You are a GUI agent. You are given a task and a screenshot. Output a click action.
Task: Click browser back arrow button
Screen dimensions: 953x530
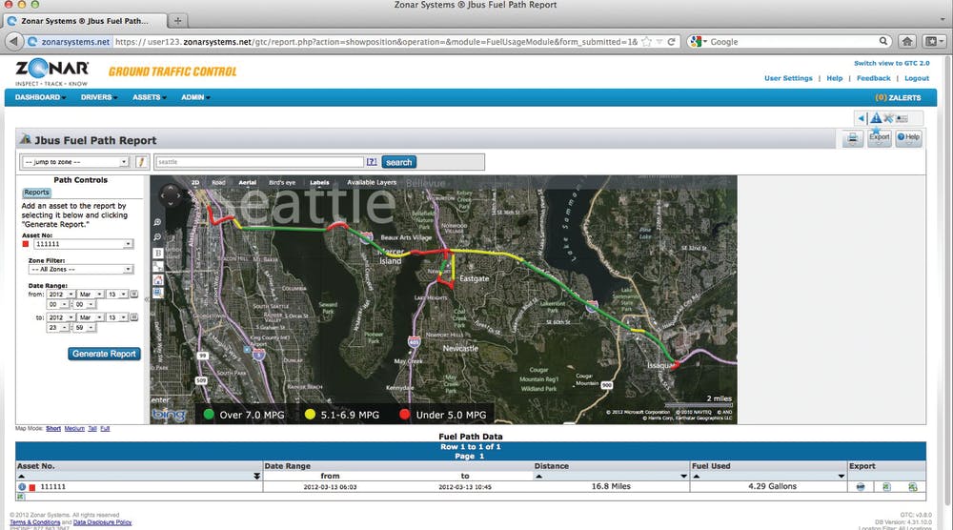(13, 41)
